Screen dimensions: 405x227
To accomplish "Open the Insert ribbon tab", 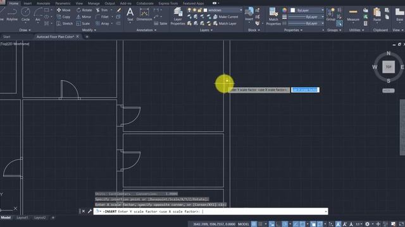I will pos(27,3).
